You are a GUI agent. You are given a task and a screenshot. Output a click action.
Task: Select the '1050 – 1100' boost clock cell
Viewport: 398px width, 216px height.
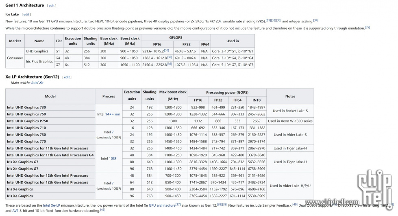pyautogui.click(x=130, y=65)
